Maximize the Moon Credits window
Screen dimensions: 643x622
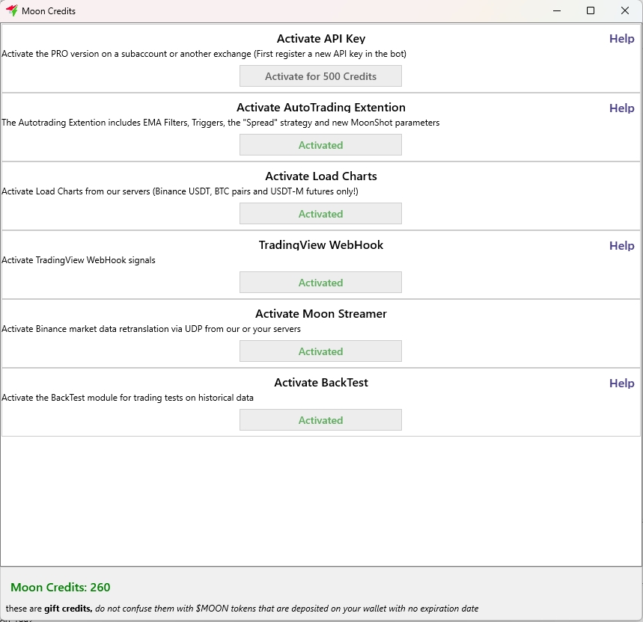click(591, 10)
